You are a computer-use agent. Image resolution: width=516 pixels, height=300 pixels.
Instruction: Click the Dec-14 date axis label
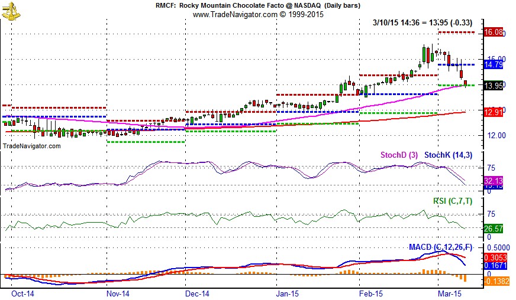pyautogui.click(x=198, y=294)
